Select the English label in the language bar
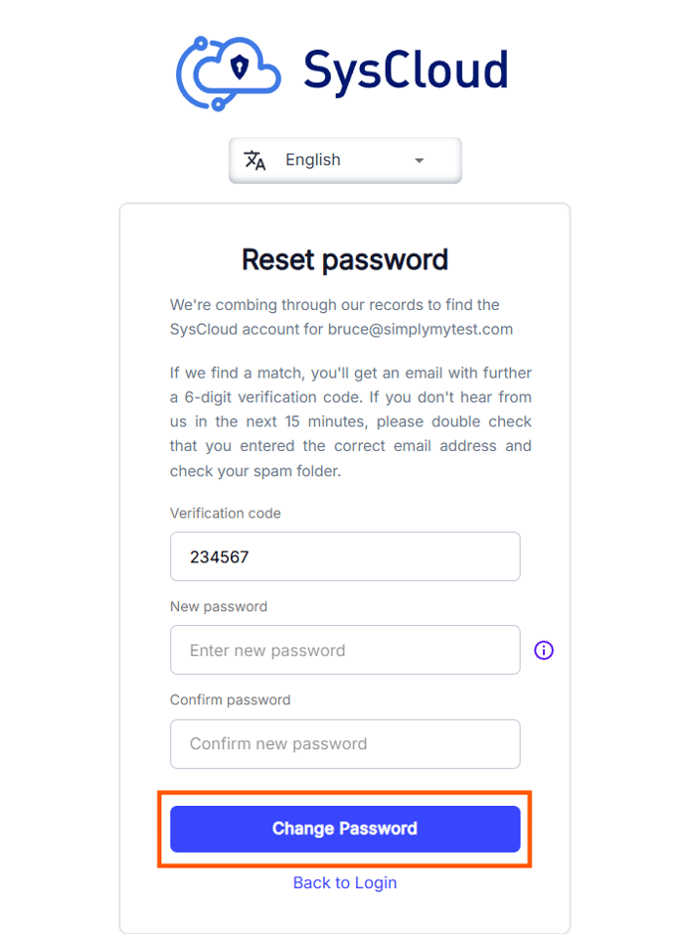Viewport: 684px width, 937px height. tap(312, 160)
